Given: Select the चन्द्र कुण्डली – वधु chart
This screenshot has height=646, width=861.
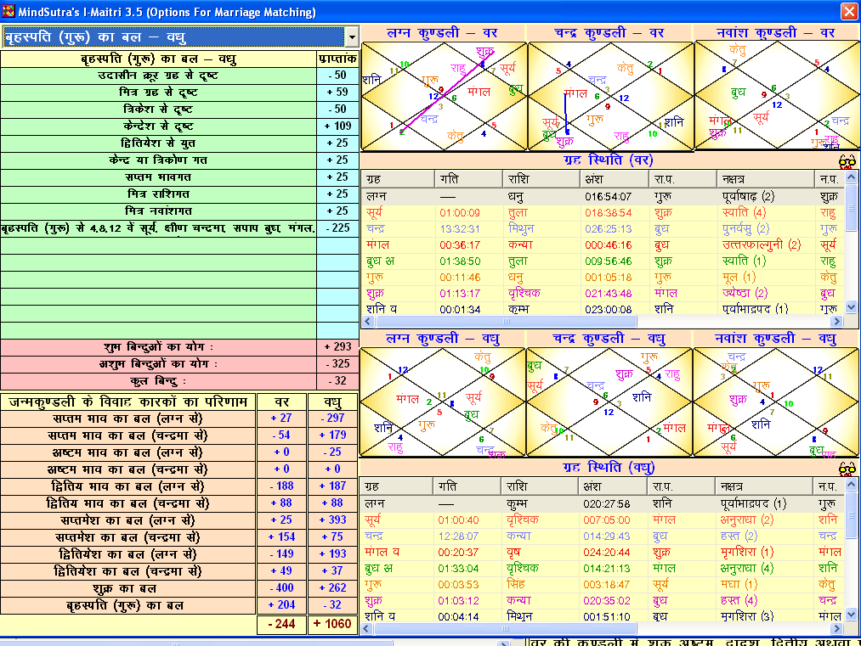Looking at the screenshot, I should coord(609,402).
